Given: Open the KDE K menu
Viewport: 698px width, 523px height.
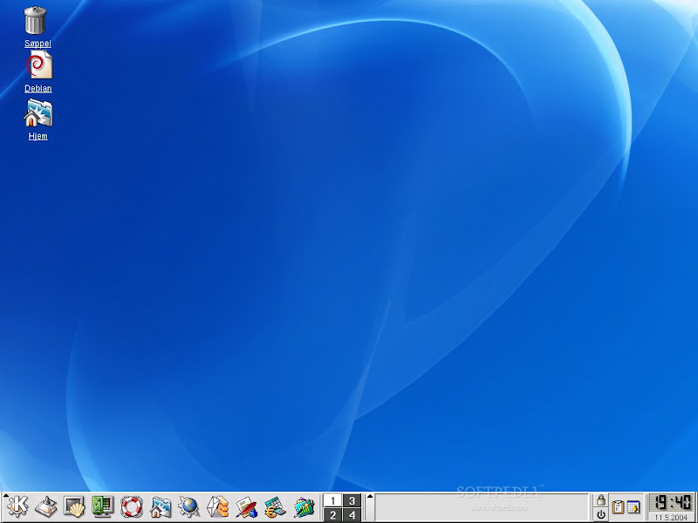Looking at the screenshot, I should (x=17, y=506).
